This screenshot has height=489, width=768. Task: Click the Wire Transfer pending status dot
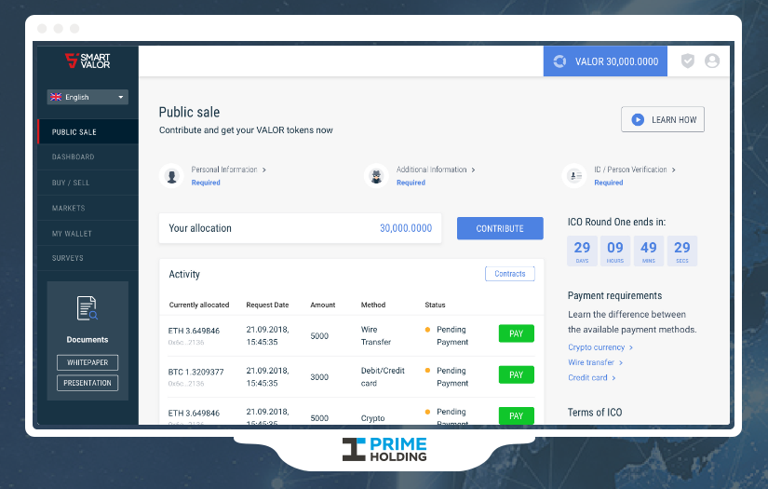pos(427,330)
